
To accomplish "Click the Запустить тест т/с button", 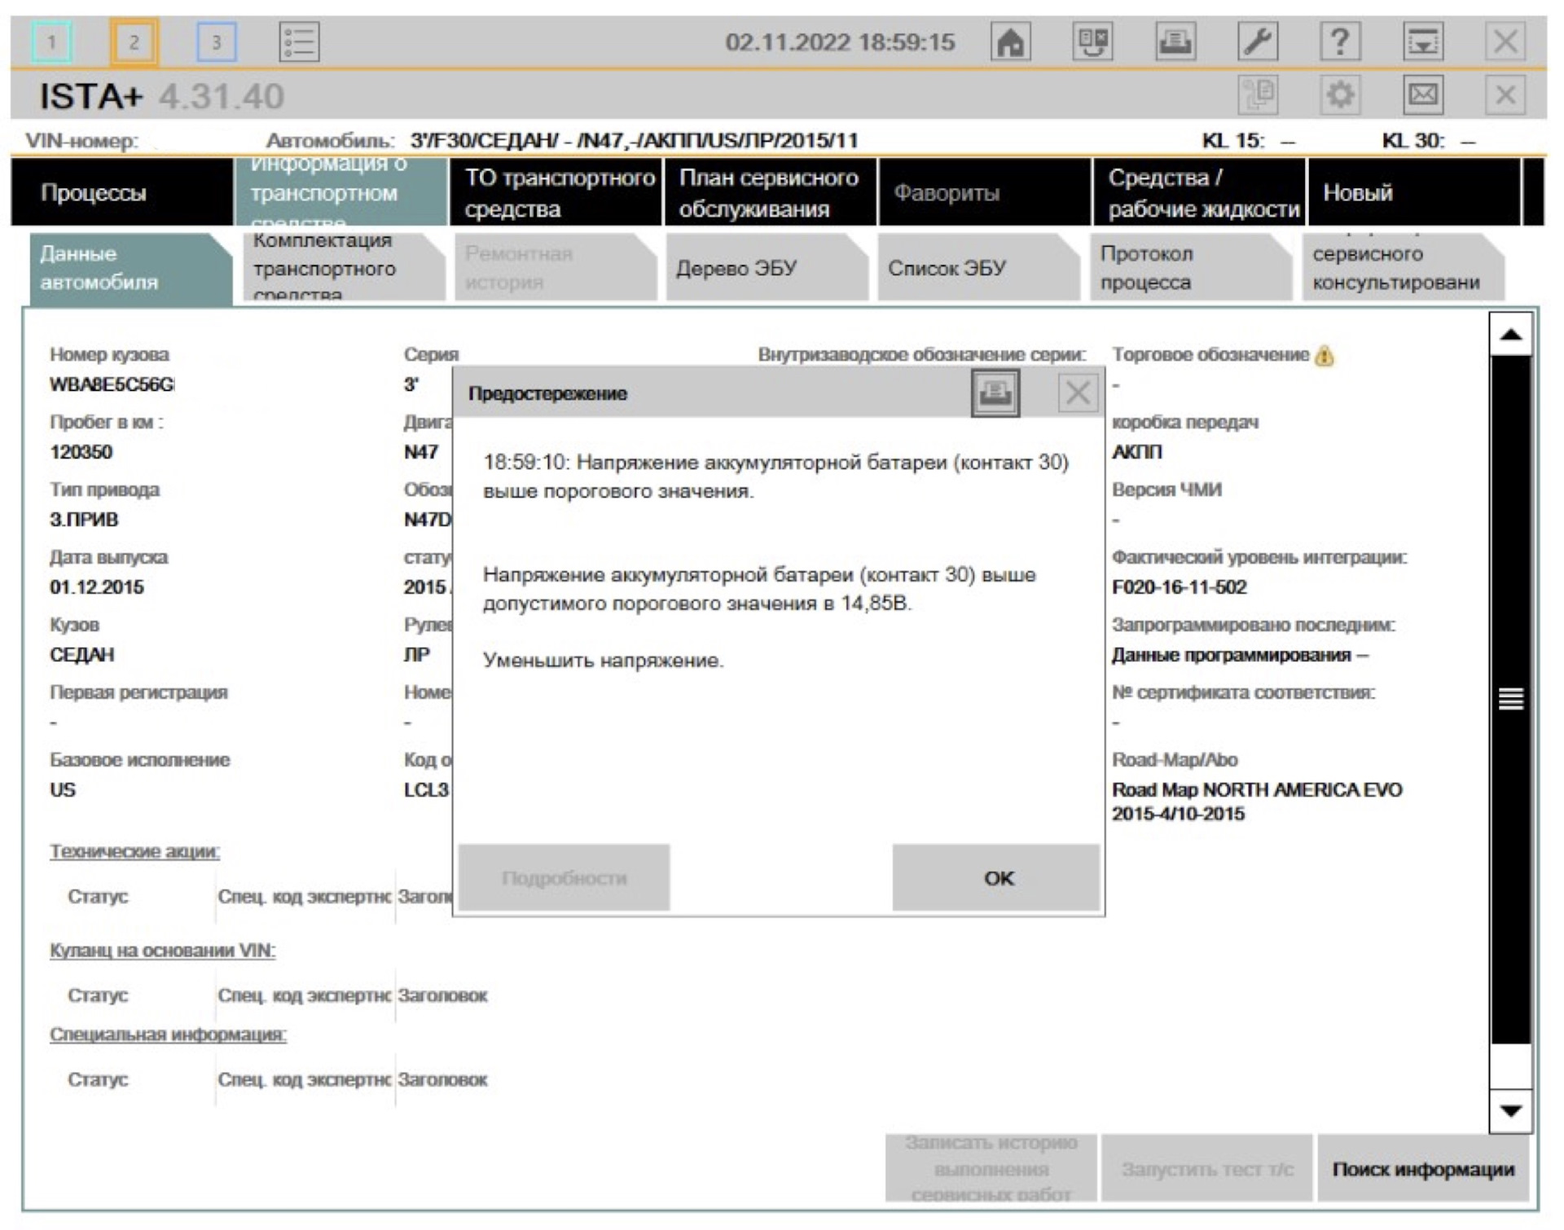I will 1207,1168.
